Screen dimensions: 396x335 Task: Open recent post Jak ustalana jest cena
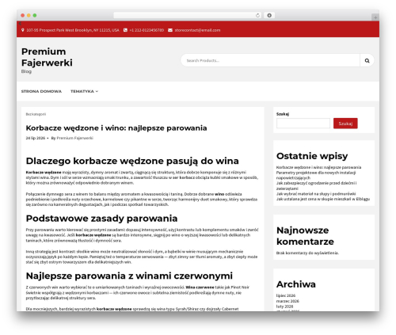click(323, 199)
